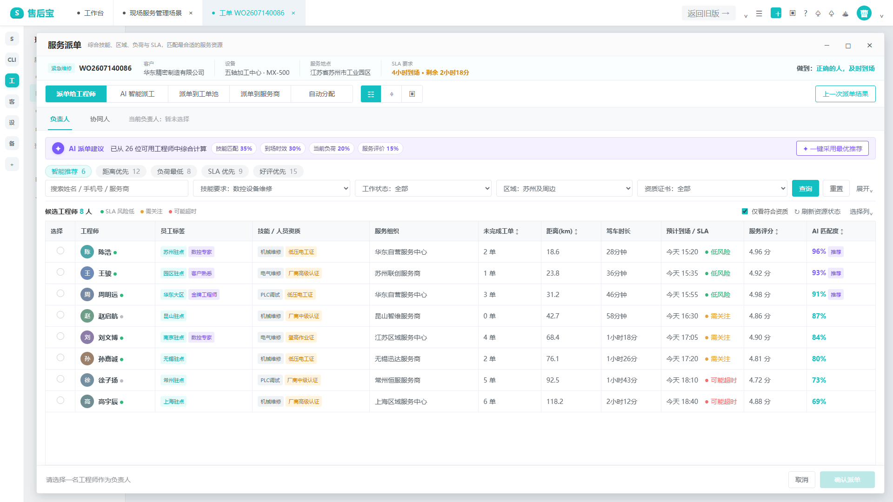893x502 pixels.
Task: Click the AI 派单建议 sparkle icon
Action: [x=58, y=149]
